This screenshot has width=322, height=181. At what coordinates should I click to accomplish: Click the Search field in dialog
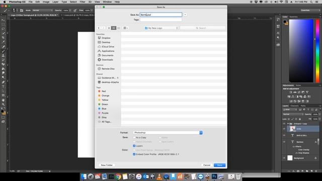tap(202, 28)
